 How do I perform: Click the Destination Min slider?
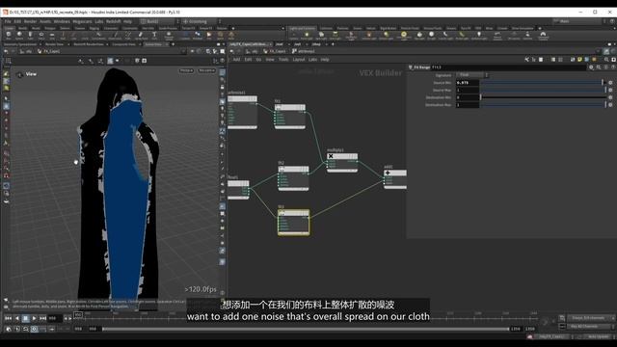tap(543, 97)
